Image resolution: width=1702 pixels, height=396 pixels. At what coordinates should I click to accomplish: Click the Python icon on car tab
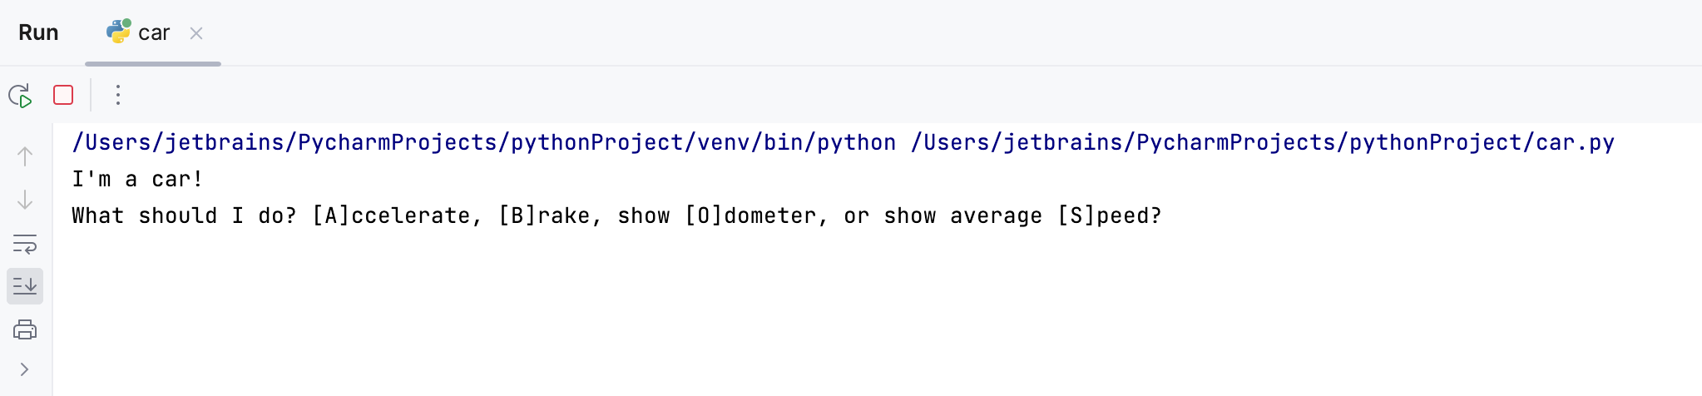click(x=119, y=32)
